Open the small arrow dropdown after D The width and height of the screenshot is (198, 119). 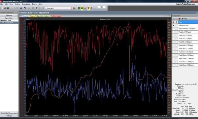pos(96,8)
